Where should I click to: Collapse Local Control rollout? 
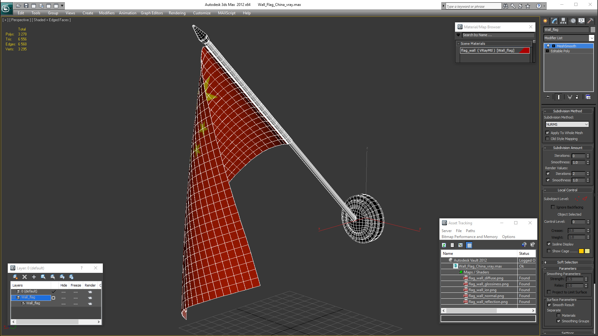click(567, 190)
